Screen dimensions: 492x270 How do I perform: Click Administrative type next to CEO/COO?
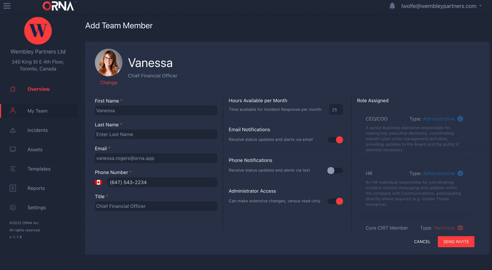[x=438, y=119]
